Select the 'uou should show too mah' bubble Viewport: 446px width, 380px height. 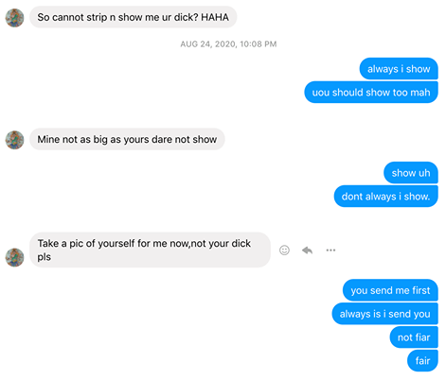click(371, 93)
